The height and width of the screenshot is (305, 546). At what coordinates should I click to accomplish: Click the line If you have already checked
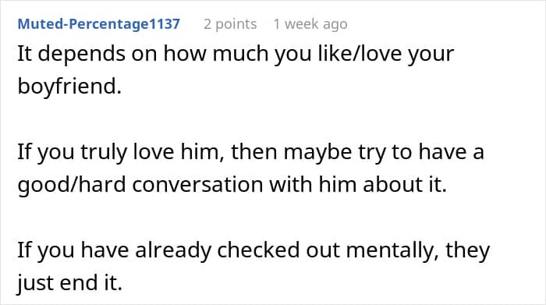point(253,250)
